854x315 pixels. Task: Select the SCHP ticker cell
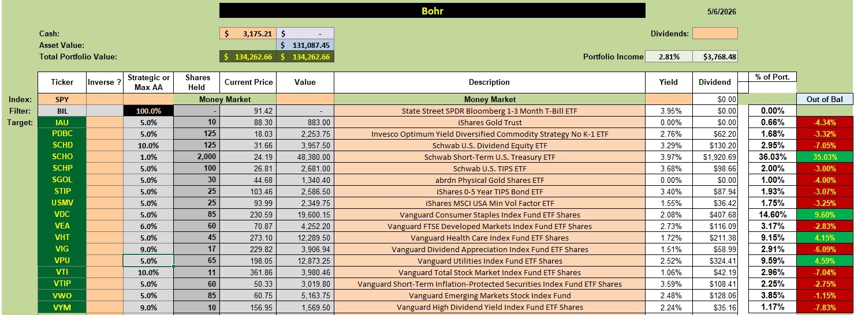(62, 168)
